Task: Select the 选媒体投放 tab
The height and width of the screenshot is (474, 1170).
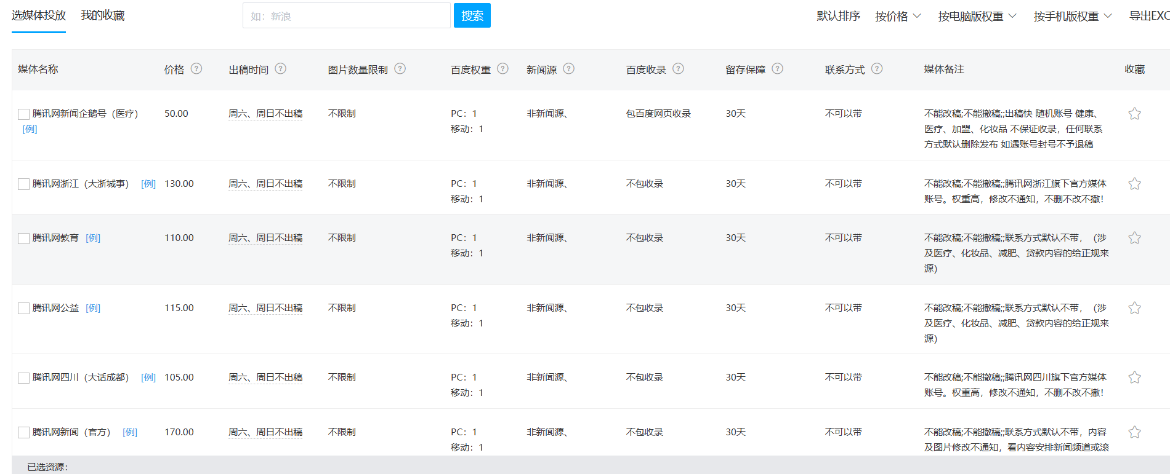Action: pos(38,15)
